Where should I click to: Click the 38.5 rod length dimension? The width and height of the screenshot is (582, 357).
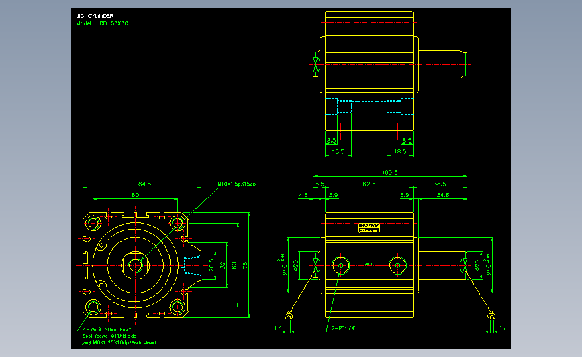pyautogui.click(x=440, y=184)
